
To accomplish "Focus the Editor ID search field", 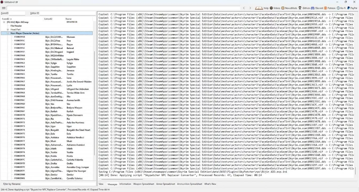I will [68, 13].
